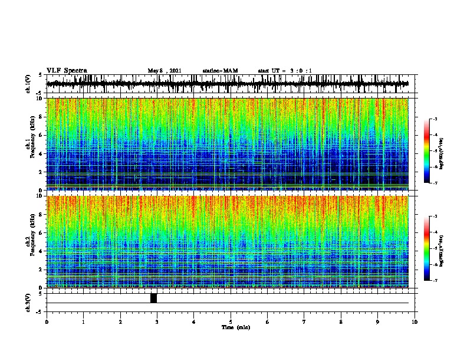Click the "-7" label on ch.2 color scale
Image resolution: width=467 pixels, height=361 pixels.
[435, 280]
